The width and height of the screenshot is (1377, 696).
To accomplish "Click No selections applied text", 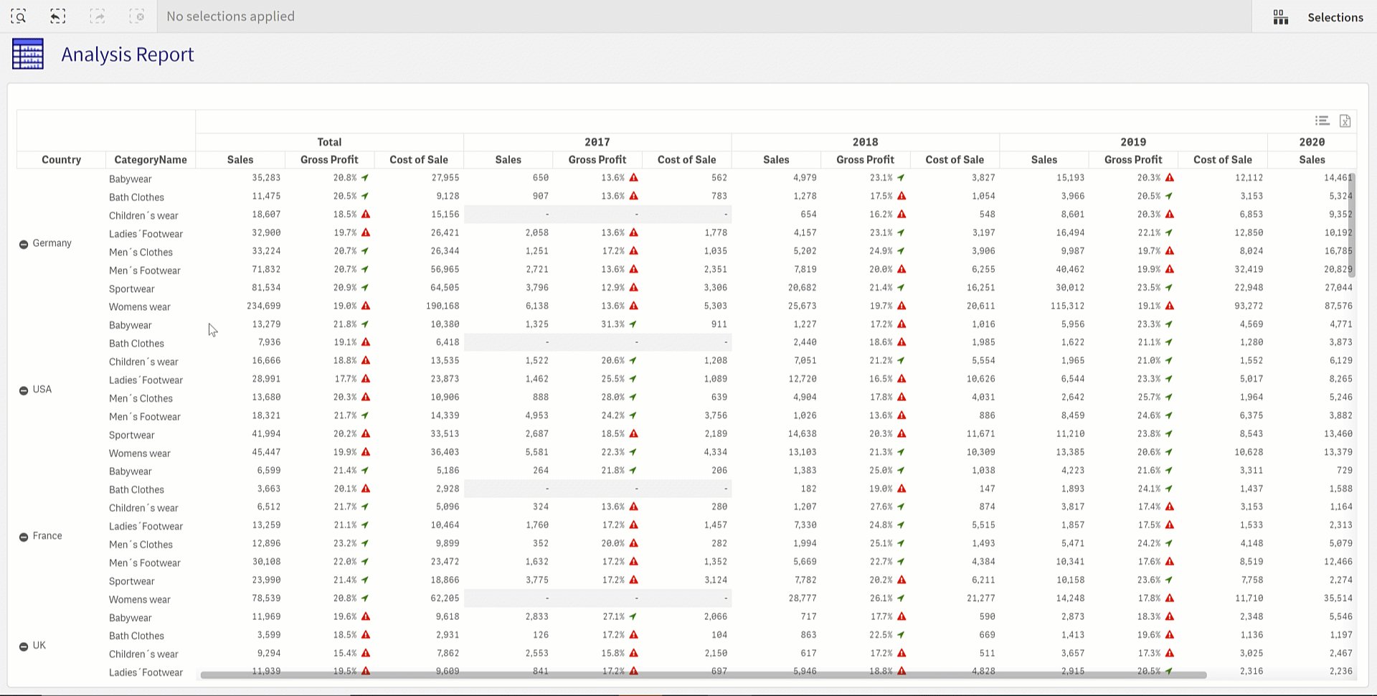I will point(230,17).
